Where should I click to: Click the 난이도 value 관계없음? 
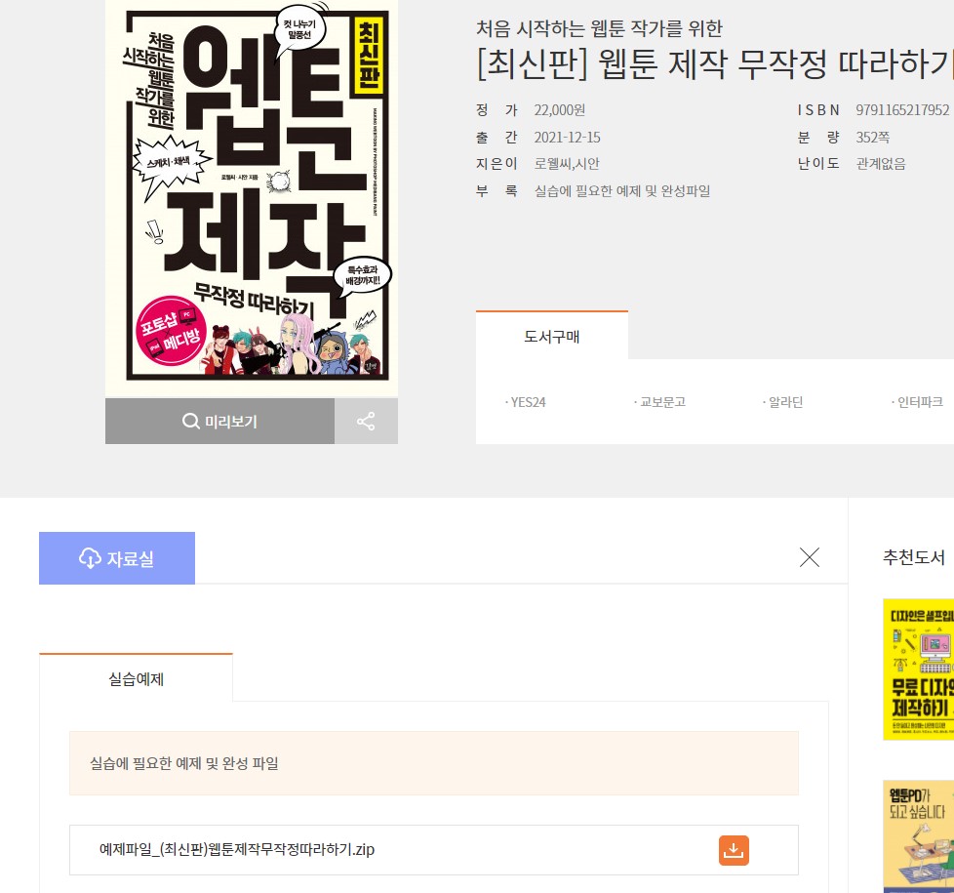(x=881, y=164)
